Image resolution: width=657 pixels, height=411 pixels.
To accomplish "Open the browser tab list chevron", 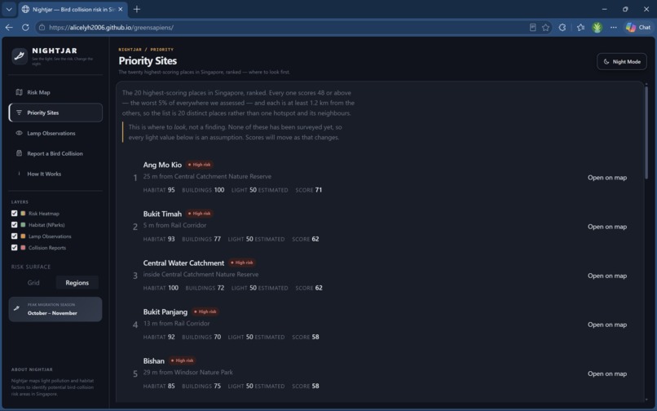I will (x=9, y=9).
